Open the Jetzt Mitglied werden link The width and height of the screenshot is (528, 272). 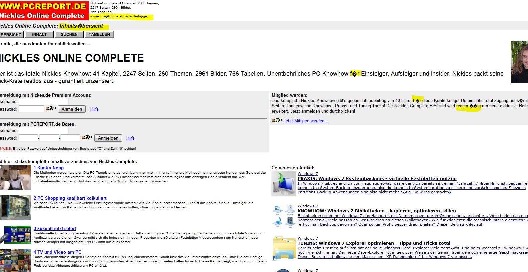pyautogui.click(x=306, y=121)
